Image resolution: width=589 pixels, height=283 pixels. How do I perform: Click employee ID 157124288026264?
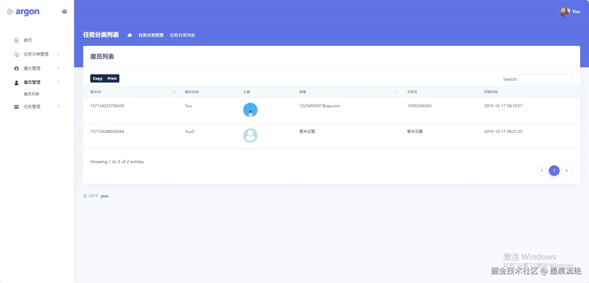coord(107,132)
